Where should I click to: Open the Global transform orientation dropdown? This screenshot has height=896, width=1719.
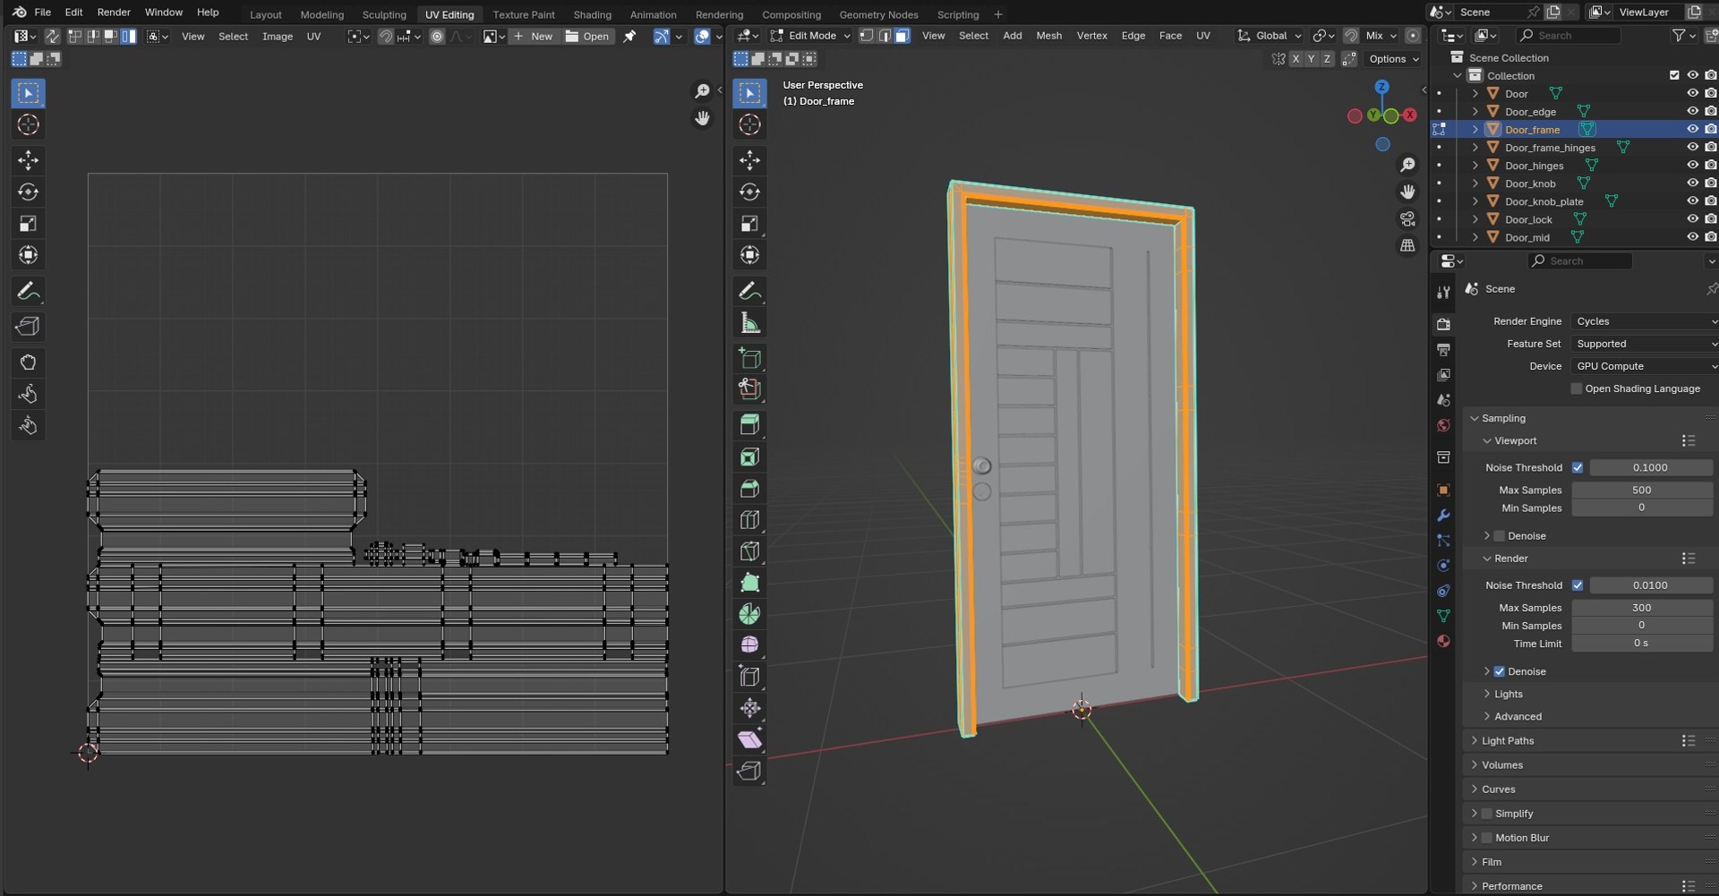tap(1270, 36)
